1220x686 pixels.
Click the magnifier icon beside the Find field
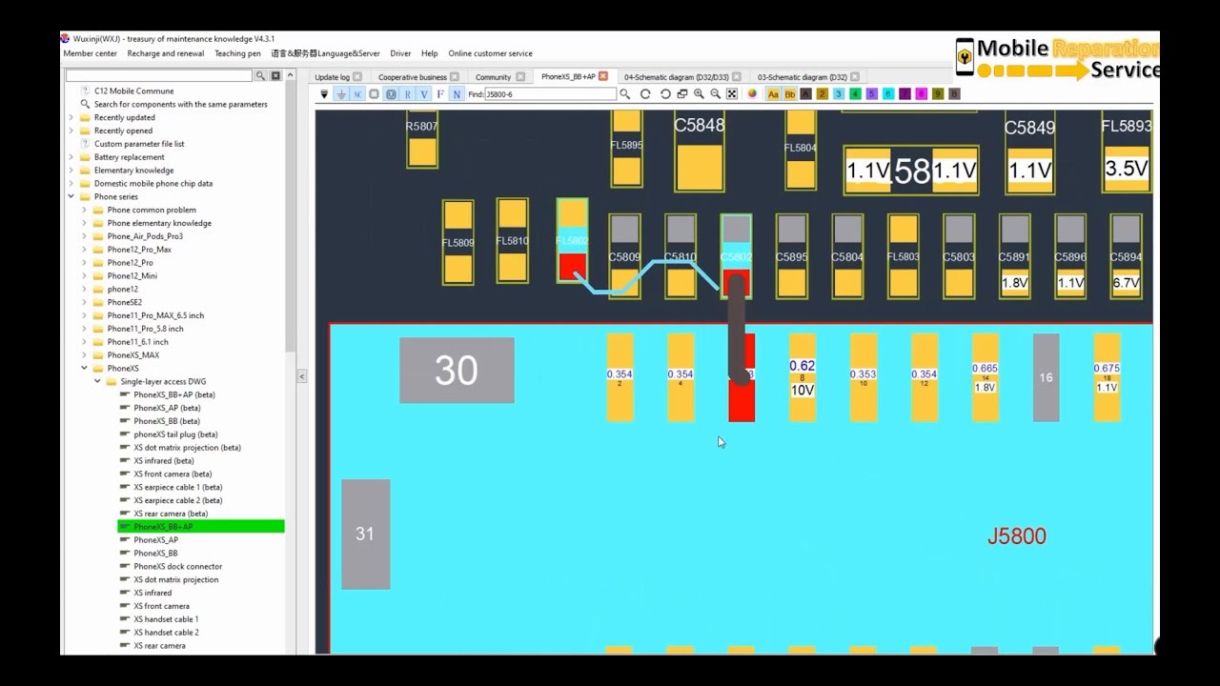624,94
